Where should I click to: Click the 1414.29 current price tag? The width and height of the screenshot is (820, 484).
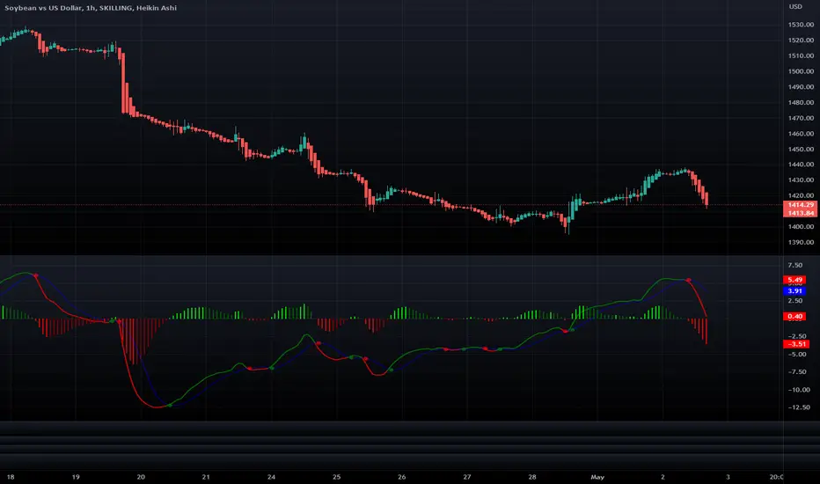coord(800,205)
